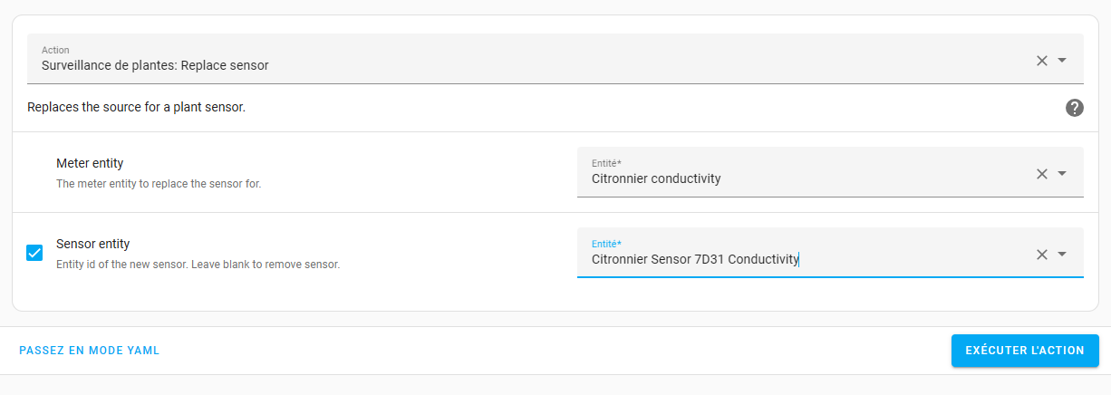Click the Citronnier conductivity entity field

(770, 178)
